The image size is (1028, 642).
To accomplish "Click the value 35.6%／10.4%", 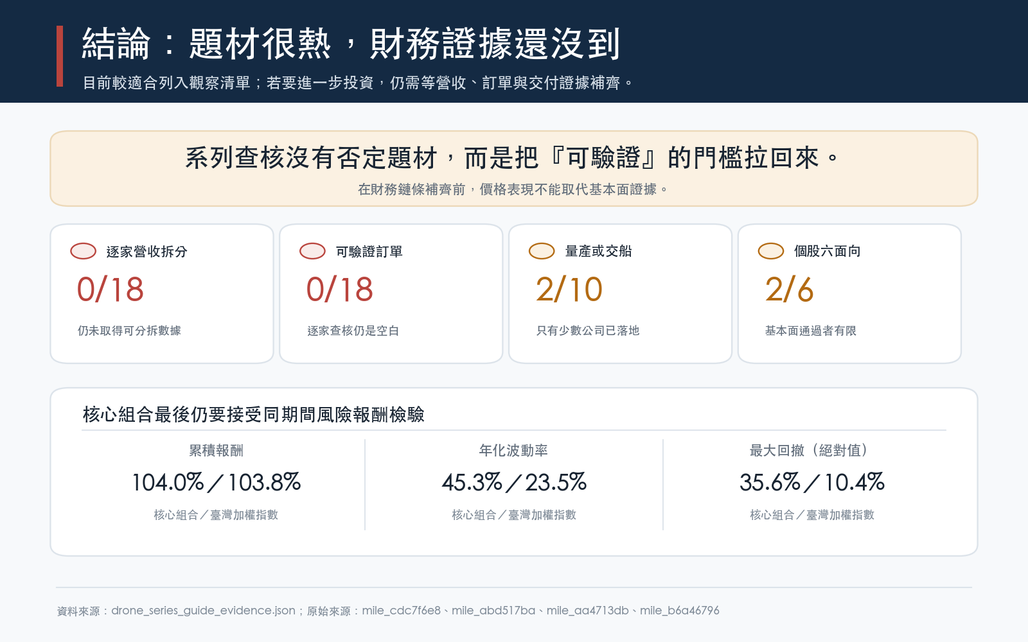I will pyautogui.click(x=812, y=482).
